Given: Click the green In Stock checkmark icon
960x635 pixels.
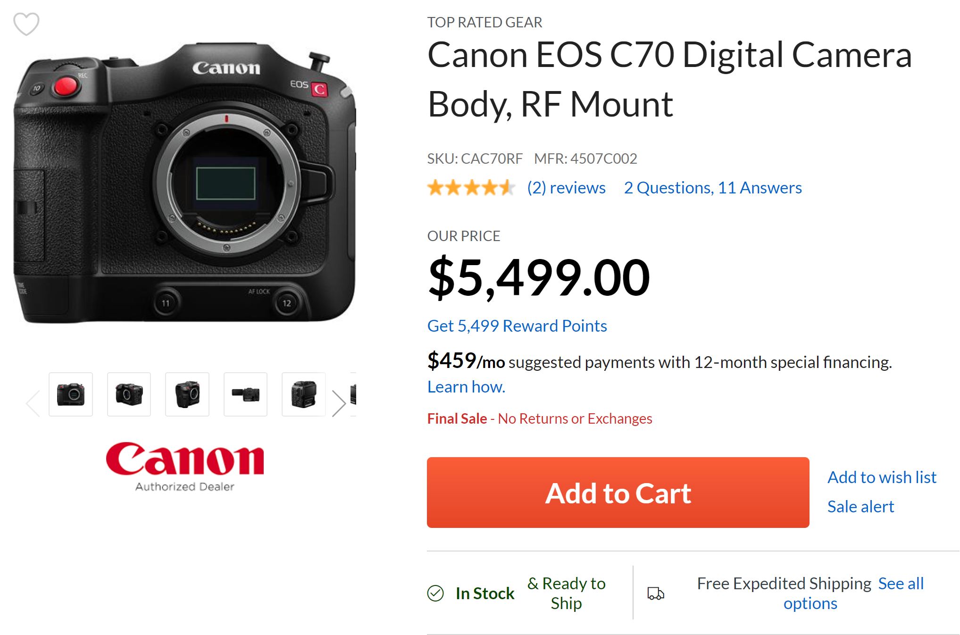Looking at the screenshot, I should click(x=435, y=593).
